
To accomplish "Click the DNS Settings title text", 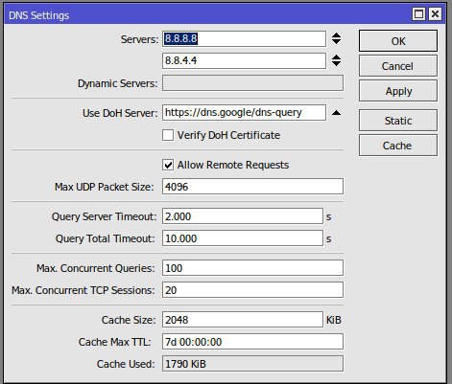I will [x=39, y=15].
